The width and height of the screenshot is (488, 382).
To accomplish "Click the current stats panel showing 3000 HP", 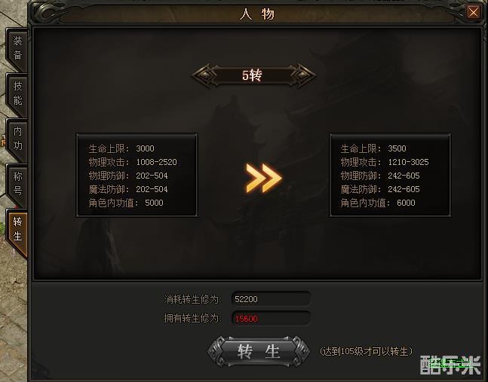I will click(137, 176).
